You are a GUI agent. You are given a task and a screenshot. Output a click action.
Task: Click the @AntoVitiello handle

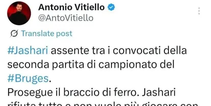pos(66,18)
